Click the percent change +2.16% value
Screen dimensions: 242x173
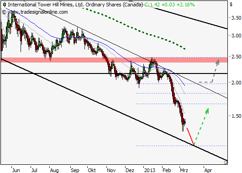coord(185,5)
